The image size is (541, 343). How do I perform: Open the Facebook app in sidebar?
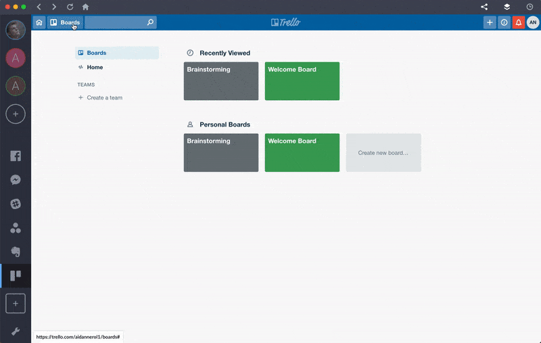point(16,156)
